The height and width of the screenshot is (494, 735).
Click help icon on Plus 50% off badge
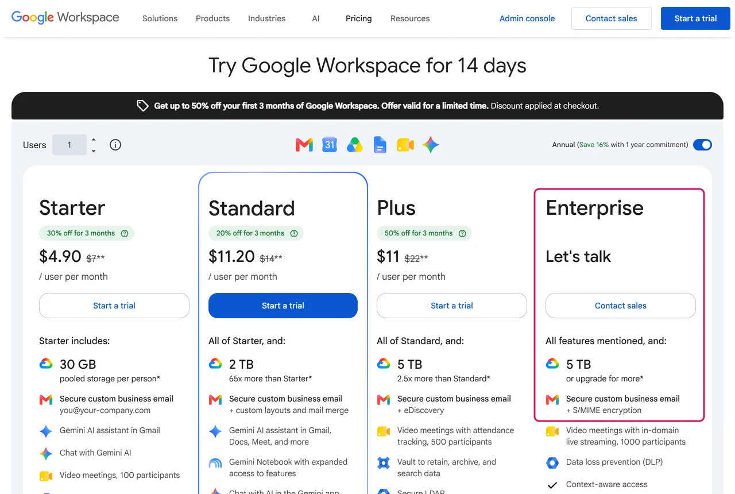[462, 233]
